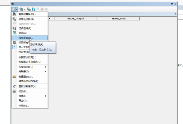Close the 表 window title bar
183x124 pixels.
(175, 4)
